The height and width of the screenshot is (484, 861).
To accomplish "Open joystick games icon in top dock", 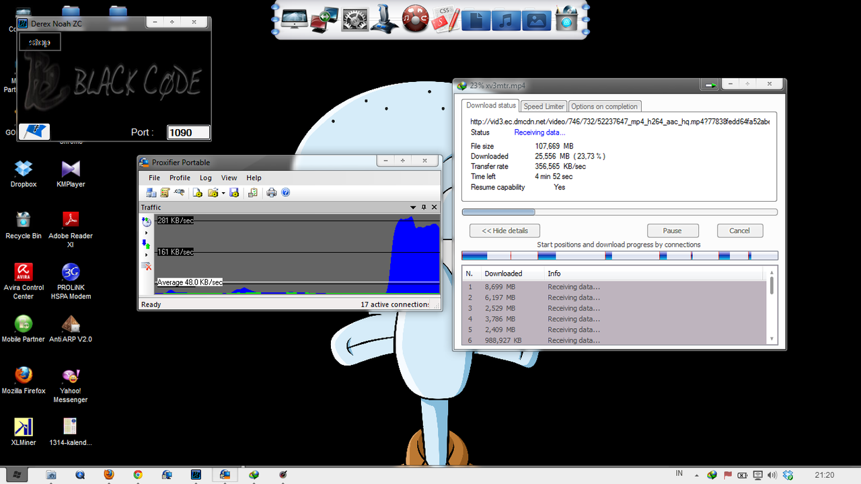I will 385,18.
